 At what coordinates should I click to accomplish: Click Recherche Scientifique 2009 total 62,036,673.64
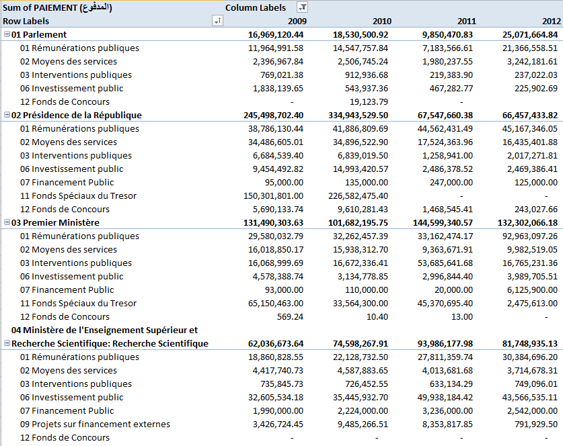tap(276, 344)
